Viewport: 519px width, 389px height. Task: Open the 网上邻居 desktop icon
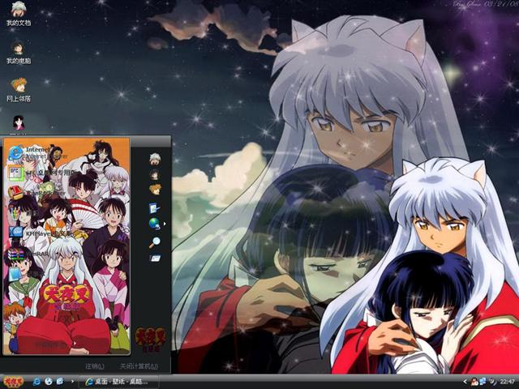tap(19, 90)
